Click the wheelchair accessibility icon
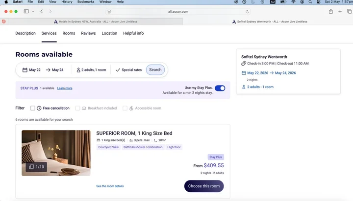The image size is (353, 201). pyautogui.click(x=131, y=108)
